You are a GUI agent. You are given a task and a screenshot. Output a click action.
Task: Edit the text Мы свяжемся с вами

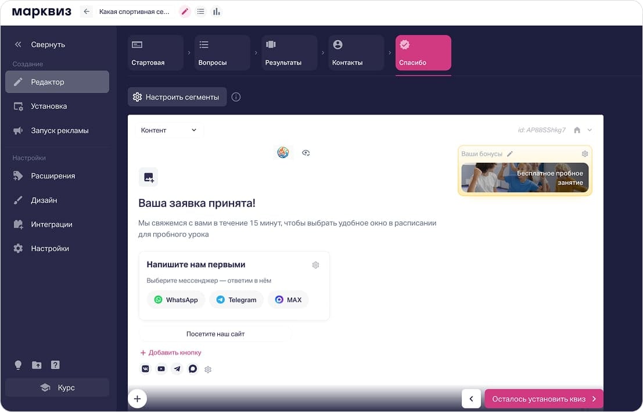pos(287,228)
